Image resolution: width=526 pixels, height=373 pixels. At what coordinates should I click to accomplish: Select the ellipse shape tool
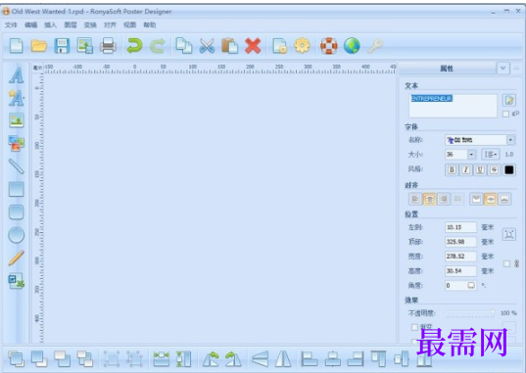coord(16,235)
